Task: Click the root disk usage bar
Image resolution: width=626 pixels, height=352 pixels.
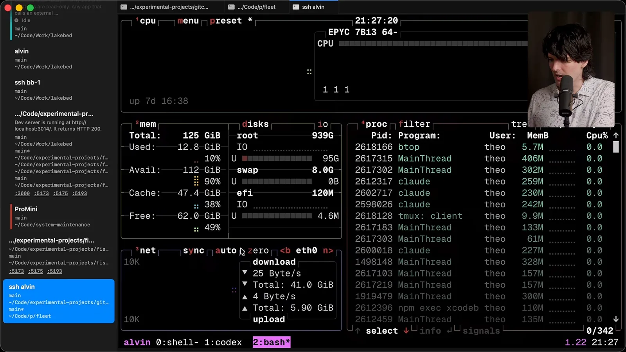Action: [277, 158]
